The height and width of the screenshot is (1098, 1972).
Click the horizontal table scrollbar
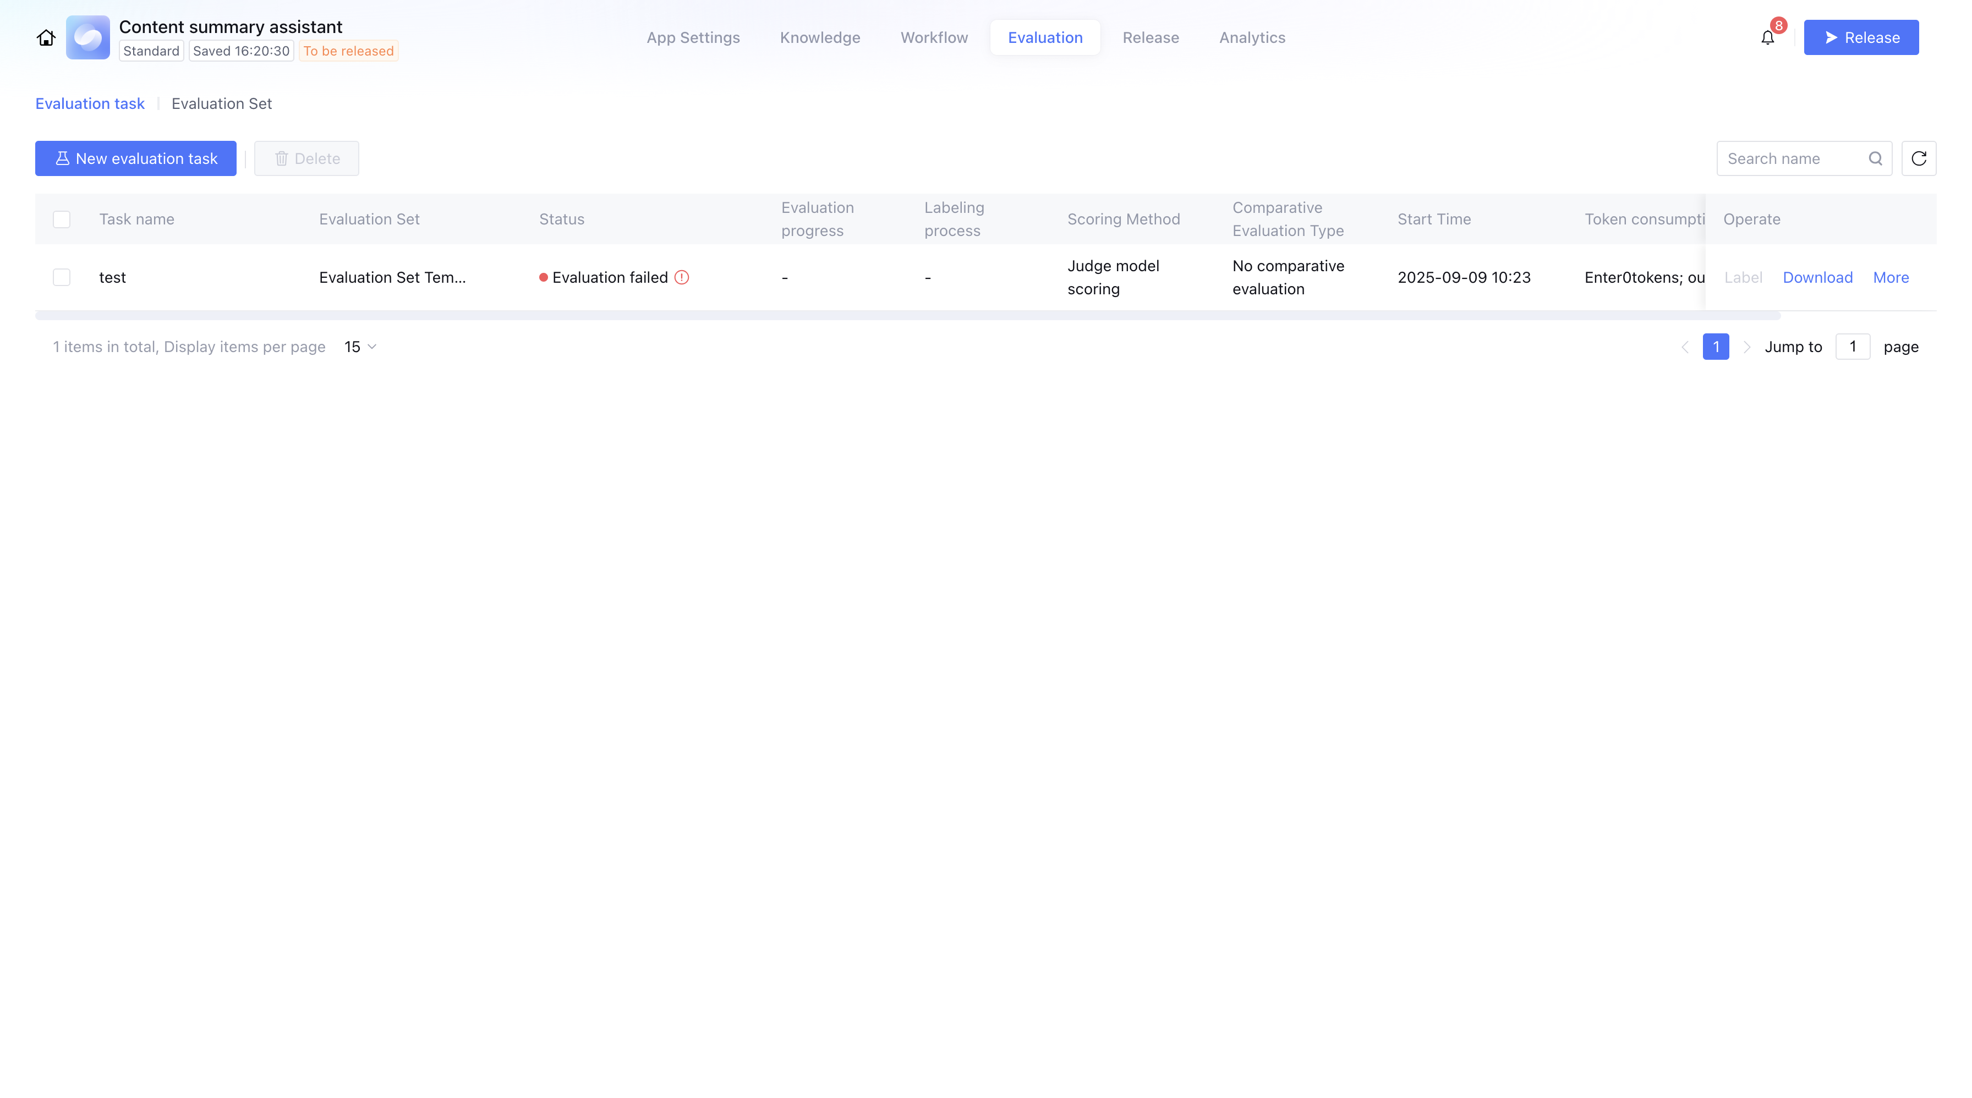tap(907, 315)
